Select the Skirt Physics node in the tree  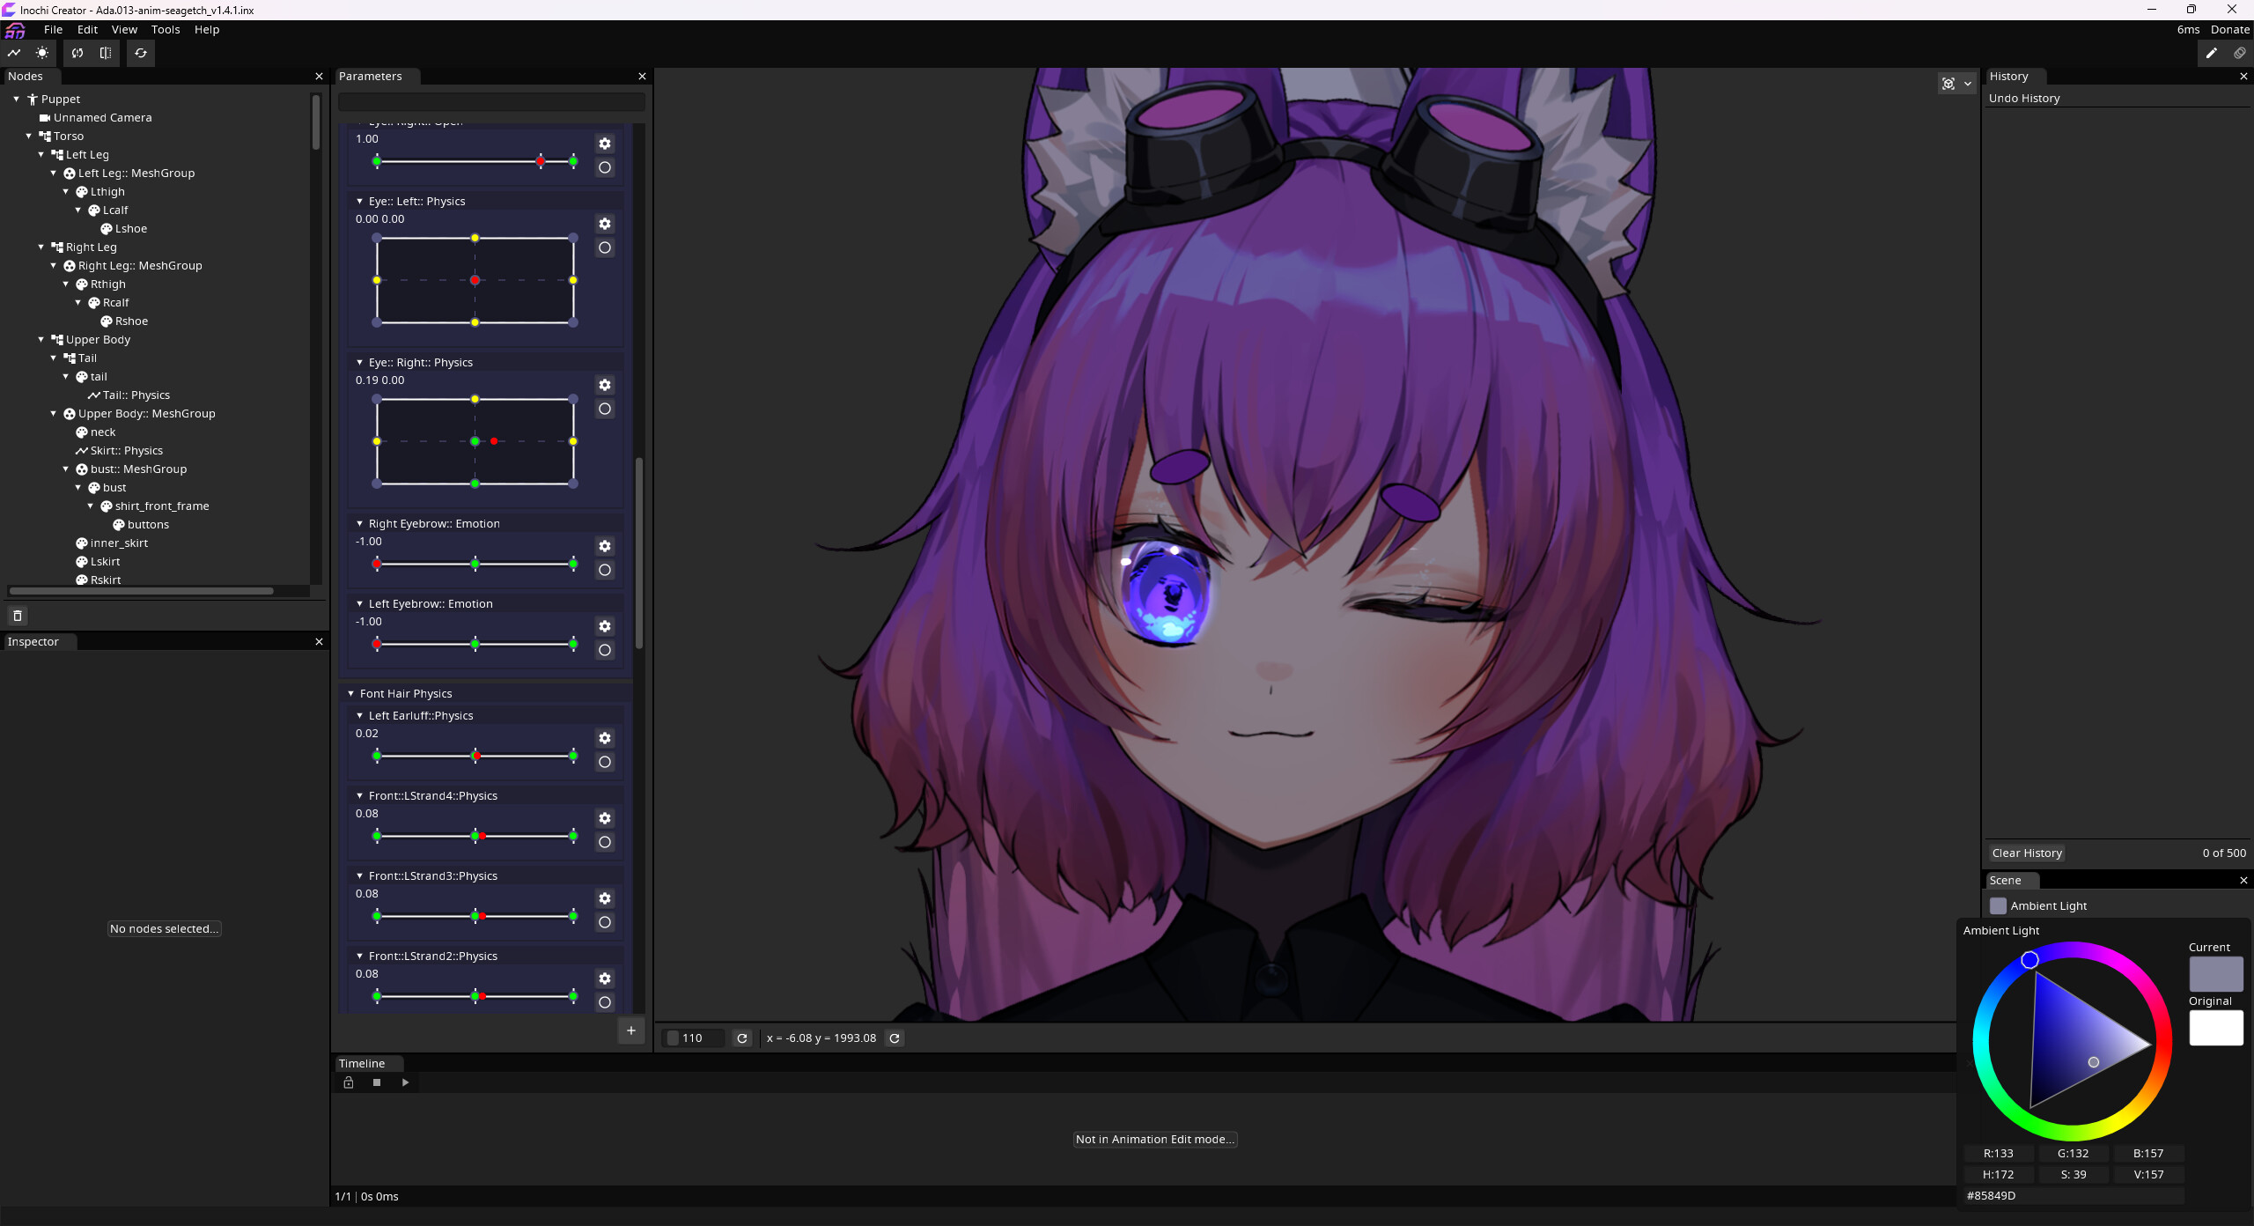[126, 450]
